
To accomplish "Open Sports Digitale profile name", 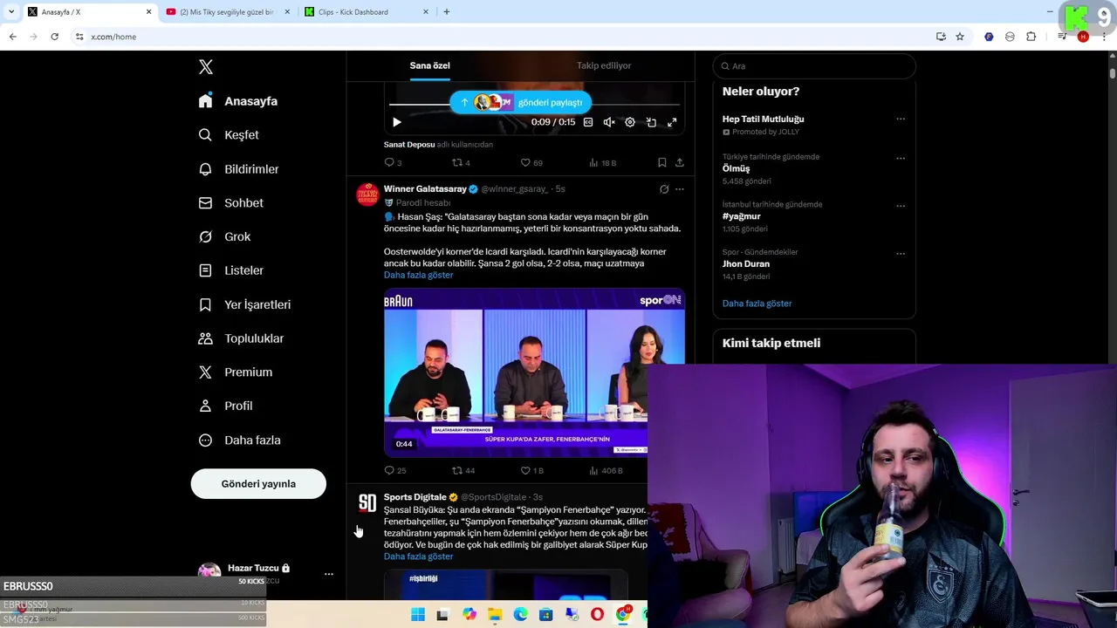I will [415, 497].
